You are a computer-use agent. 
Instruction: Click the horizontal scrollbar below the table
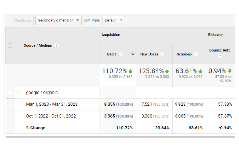tap(120, 137)
